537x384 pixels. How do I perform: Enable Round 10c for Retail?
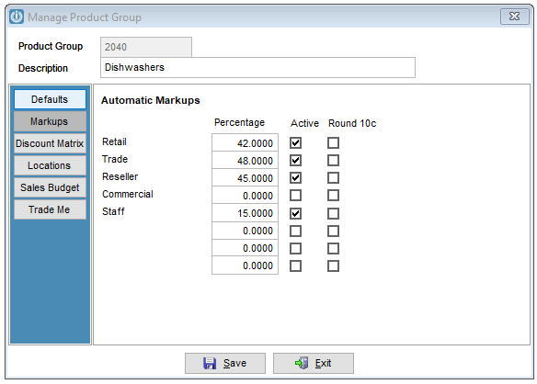click(x=333, y=142)
